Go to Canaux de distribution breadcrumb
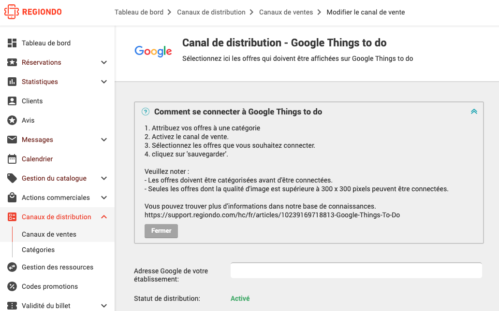Viewport: 499px width, 311px height. (211, 12)
